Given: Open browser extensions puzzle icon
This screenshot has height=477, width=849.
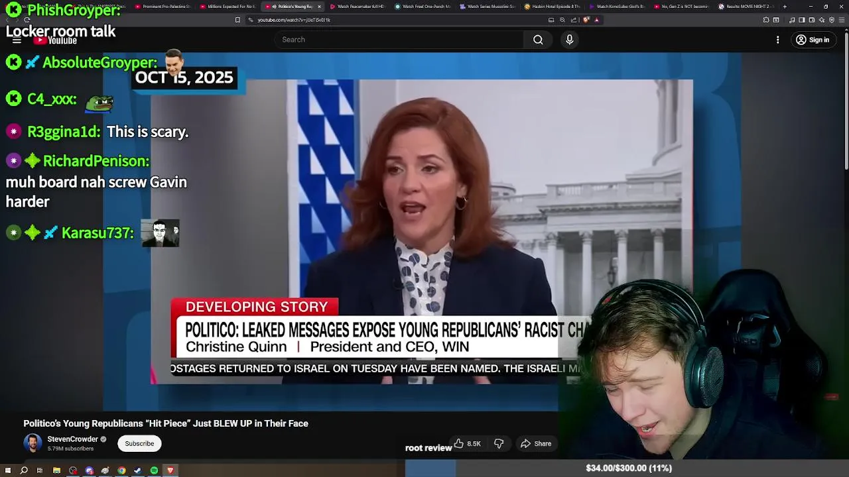Looking at the screenshot, I should click(x=765, y=20).
